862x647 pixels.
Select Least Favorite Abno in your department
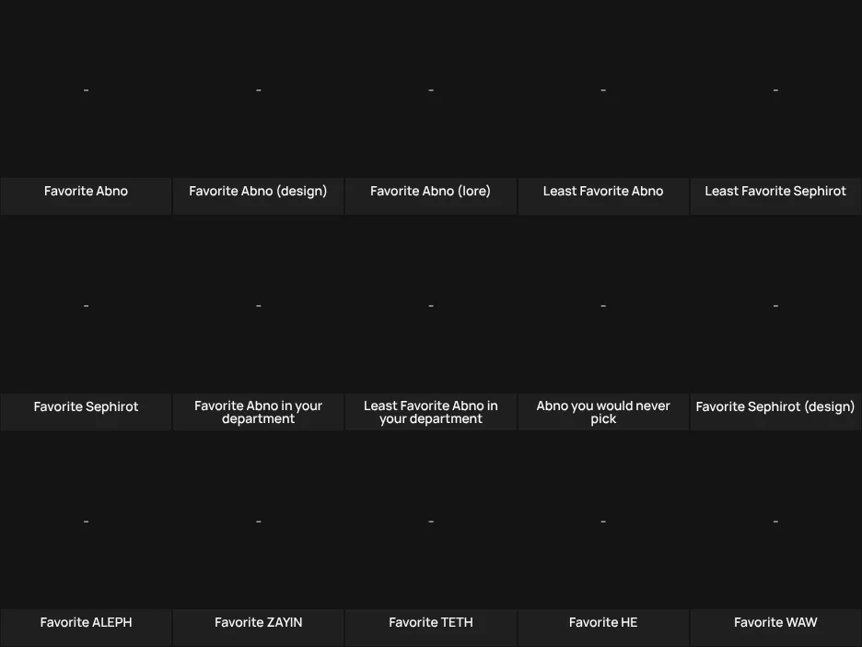point(430,412)
